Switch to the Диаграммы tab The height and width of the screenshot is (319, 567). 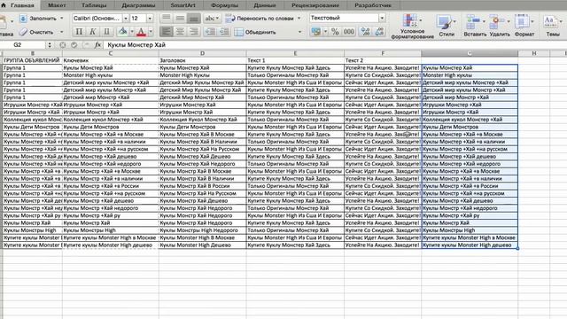coord(138,5)
